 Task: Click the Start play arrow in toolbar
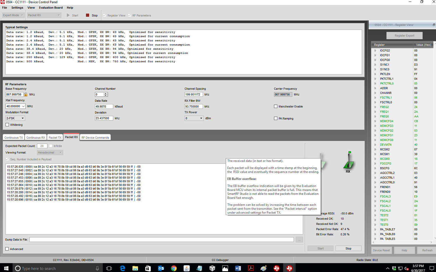(x=68, y=15)
